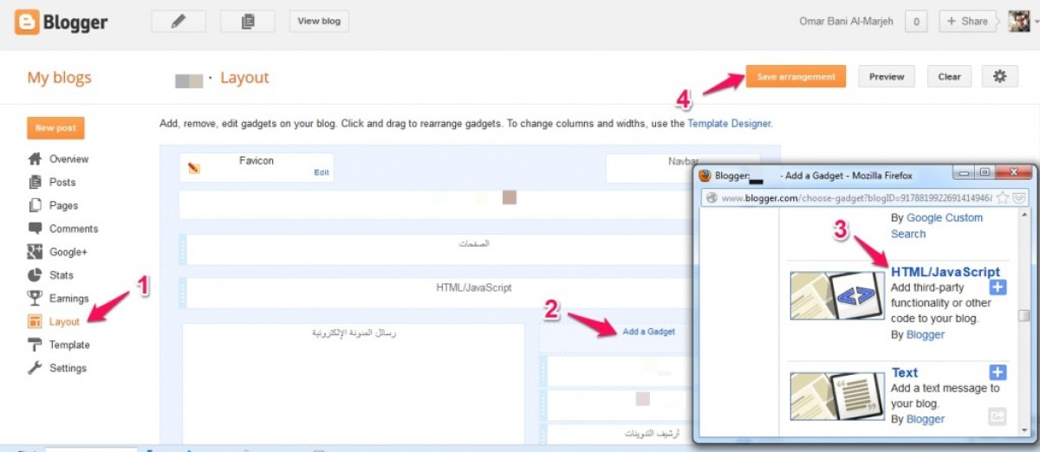
Task: Click the gadget popup URL address field
Action: pyautogui.click(x=849, y=197)
